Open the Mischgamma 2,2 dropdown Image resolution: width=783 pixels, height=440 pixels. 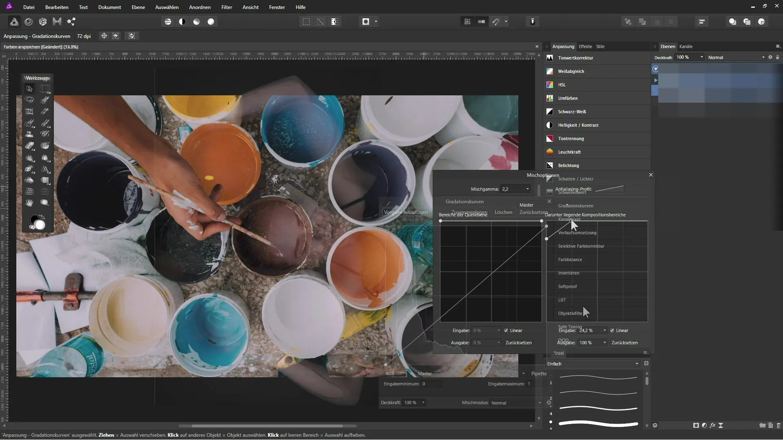pyautogui.click(x=515, y=189)
